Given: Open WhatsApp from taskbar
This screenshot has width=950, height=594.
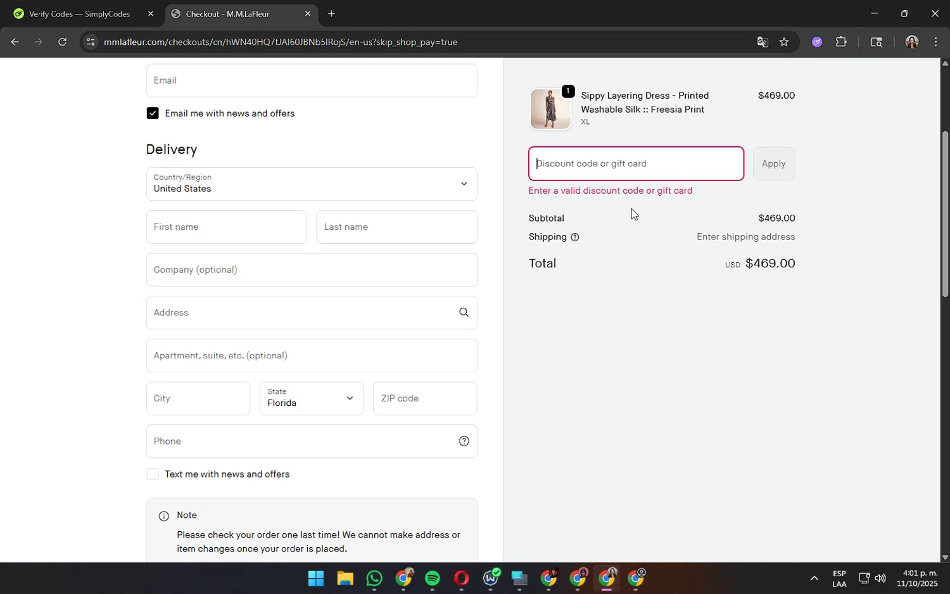Looking at the screenshot, I should tap(374, 578).
